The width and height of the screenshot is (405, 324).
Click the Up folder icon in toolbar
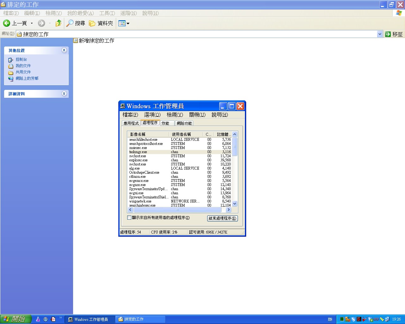[58, 23]
